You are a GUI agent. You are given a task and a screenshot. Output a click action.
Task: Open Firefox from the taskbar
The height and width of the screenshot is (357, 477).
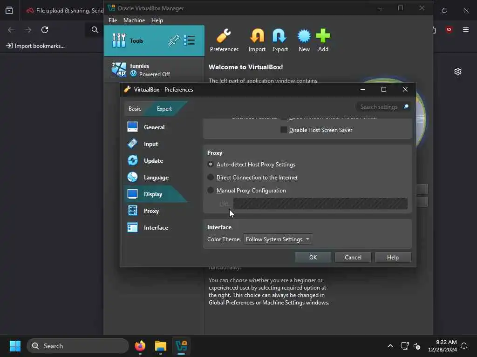point(140,346)
